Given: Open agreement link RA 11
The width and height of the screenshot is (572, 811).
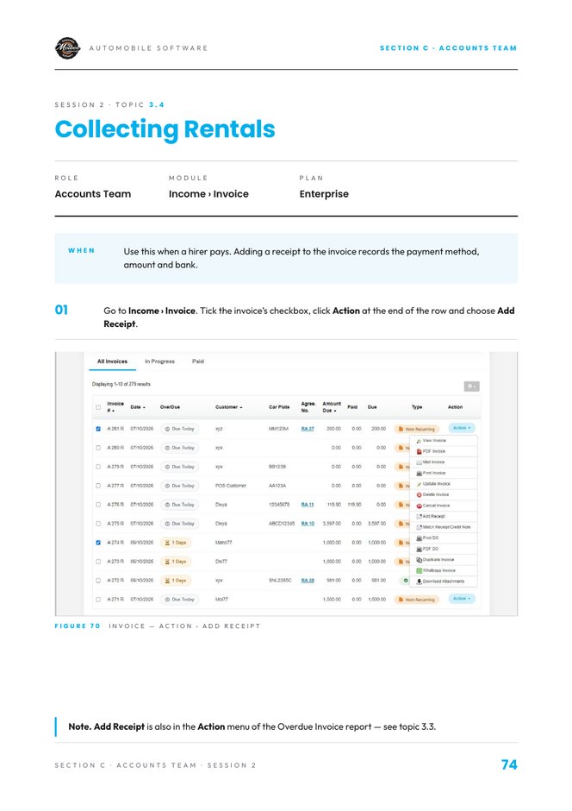Looking at the screenshot, I should [x=308, y=505].
